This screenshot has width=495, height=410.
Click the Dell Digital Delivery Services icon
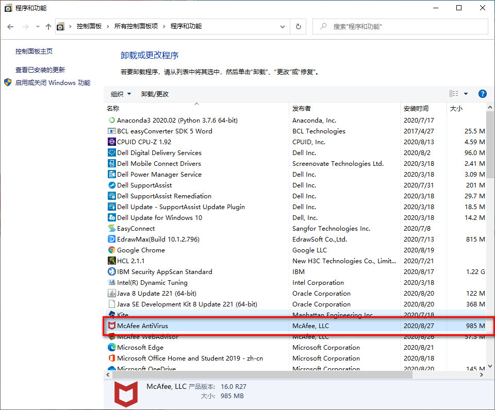(111, 152)
